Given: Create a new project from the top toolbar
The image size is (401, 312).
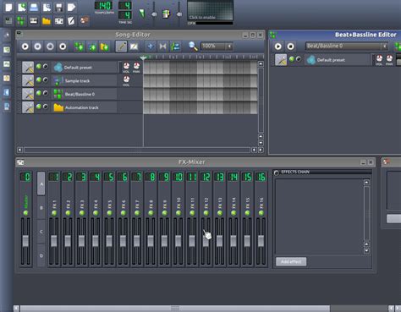Looking at the screenshot, I should (x=9, y=7).
